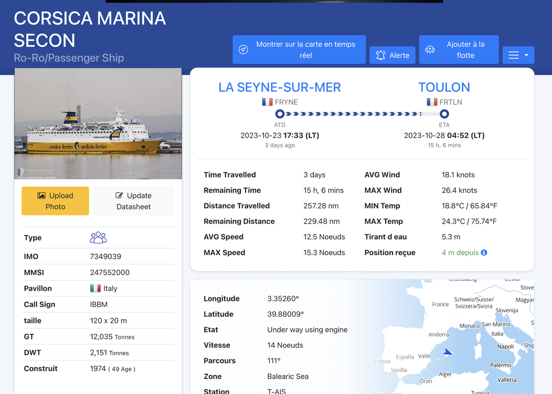Select IMO number 7349039
Viewport: 552px width, 394px height.
coord(105,257)
